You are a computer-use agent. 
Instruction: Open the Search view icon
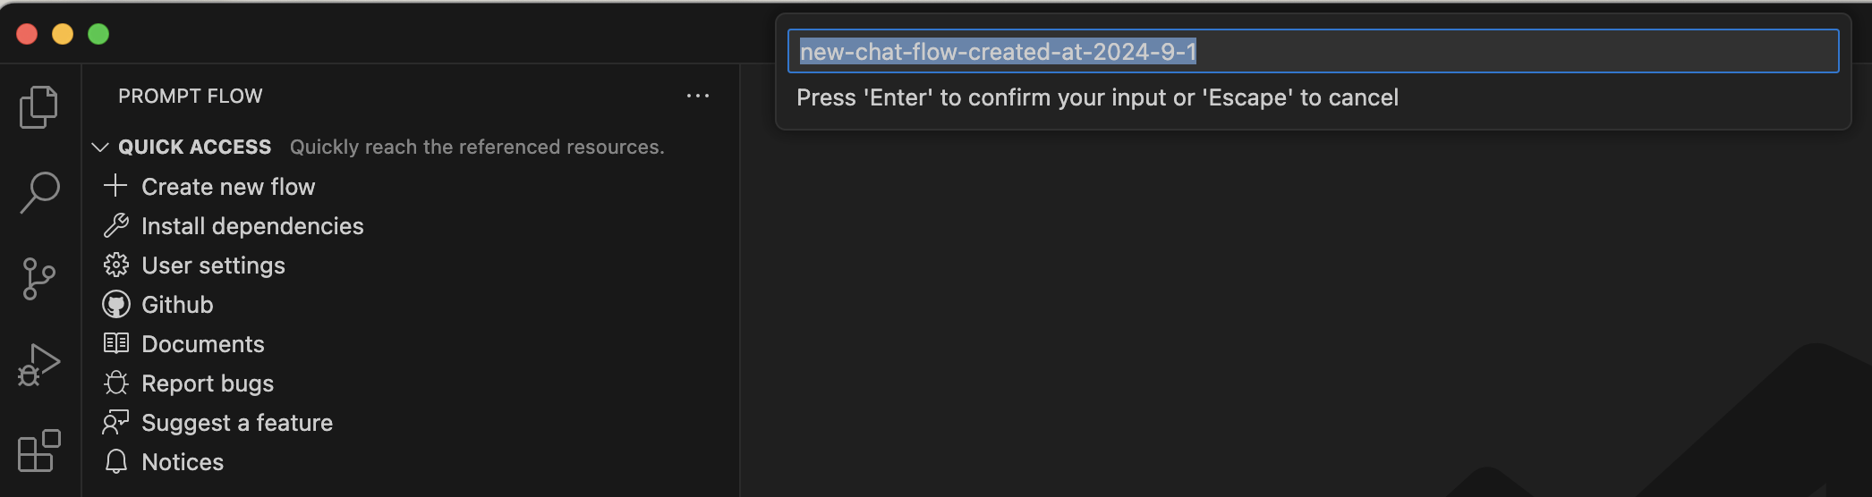pyautogui.click(x=38, y=192)
